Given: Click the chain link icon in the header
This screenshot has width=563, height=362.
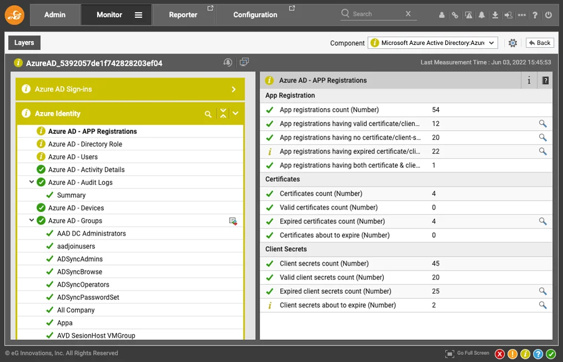Looking at the screenshot, I should (455, 15).
